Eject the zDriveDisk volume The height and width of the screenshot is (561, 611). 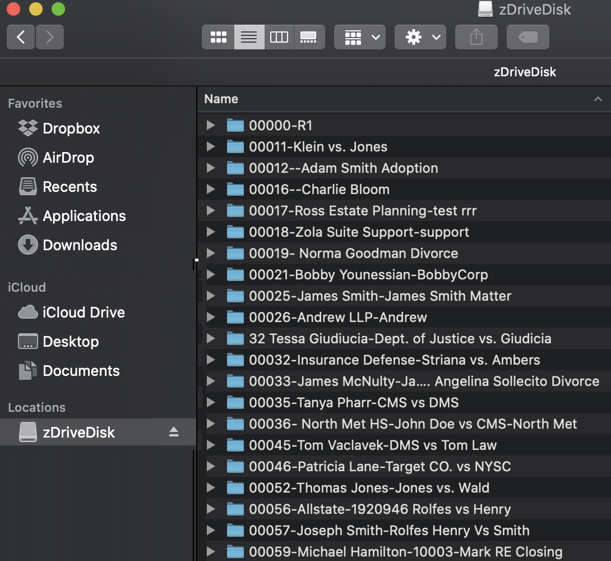[x=174, y=432]
